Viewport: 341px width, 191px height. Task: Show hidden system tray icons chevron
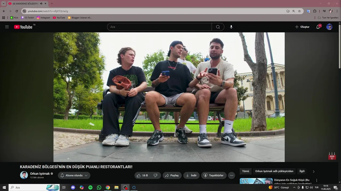294,188
